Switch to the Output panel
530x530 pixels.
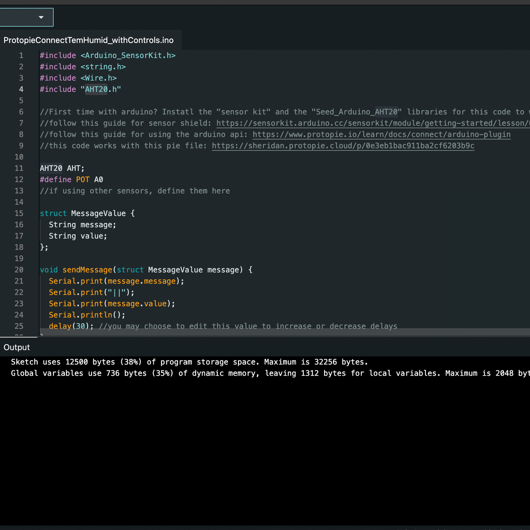click(16, 347)
